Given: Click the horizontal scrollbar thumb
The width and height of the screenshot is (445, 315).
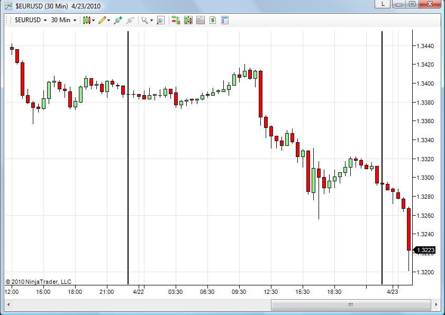Looking at the screenshot, I should tap(351, 304).
